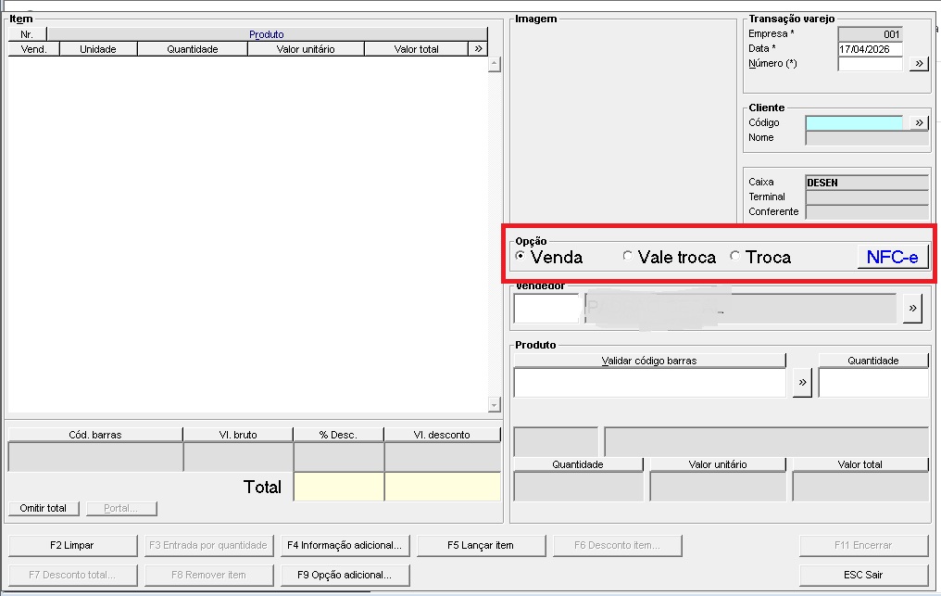Click the Nr. column header
Screen dimensions: 941x596
pyautogui.click(x=27, y=34)
